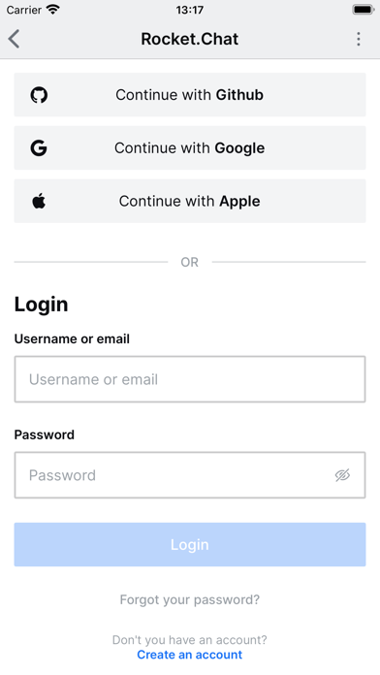Tap the Username or email label

(x=72, y=338)
